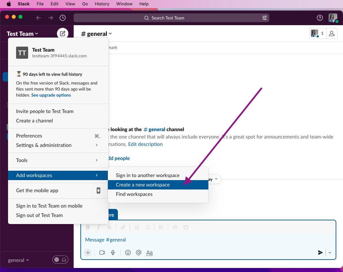Open the Window menu in menu bar
The image size is (343, 272).
(124, 4)
